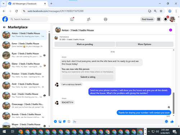
Task: Select the Messenger | Facebook tab
Action: click(27, 4)
